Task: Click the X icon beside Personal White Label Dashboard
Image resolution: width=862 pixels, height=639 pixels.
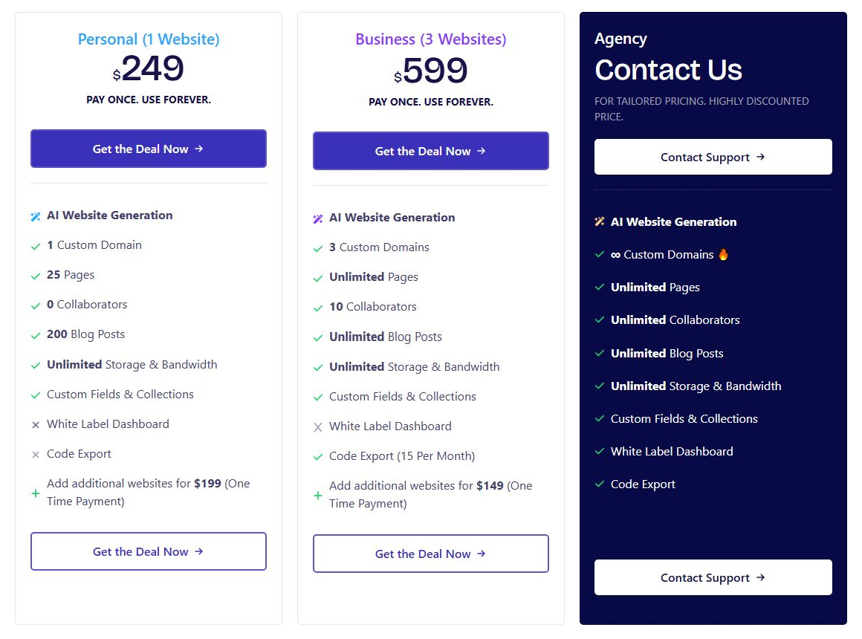Action: point(36,424)
